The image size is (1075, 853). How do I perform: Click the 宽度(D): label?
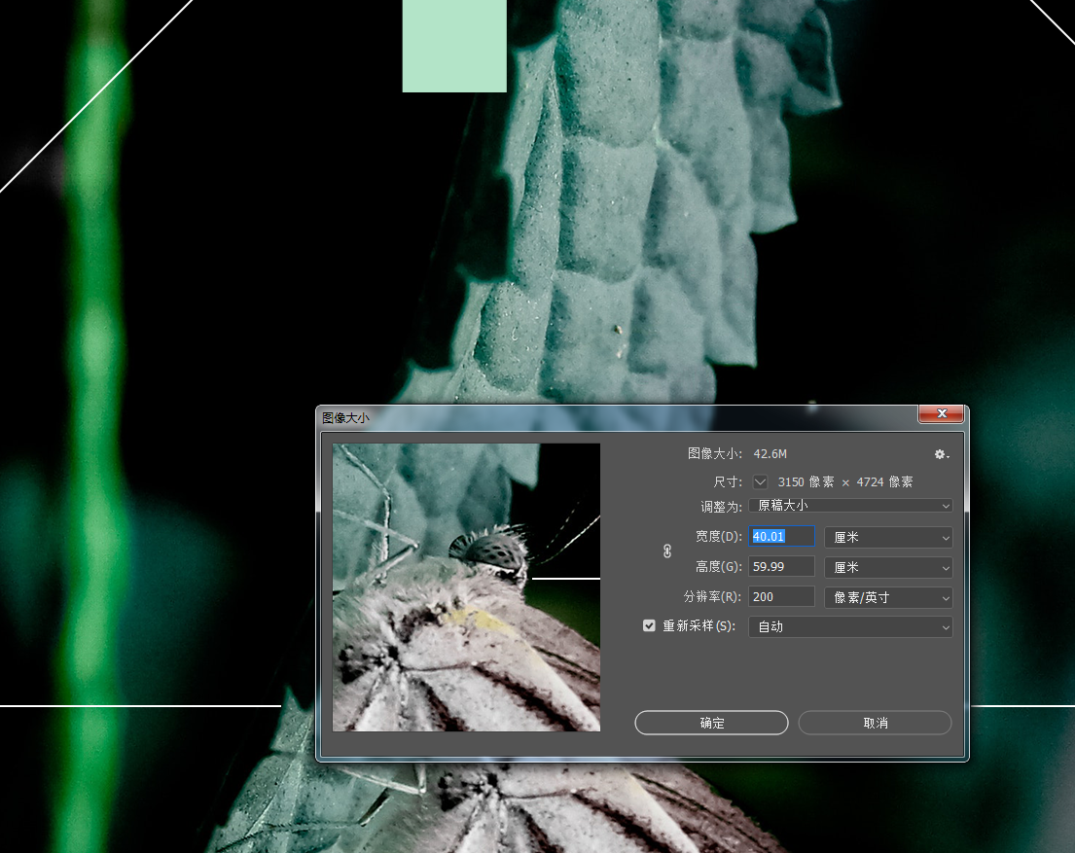(x=718, y=536)
